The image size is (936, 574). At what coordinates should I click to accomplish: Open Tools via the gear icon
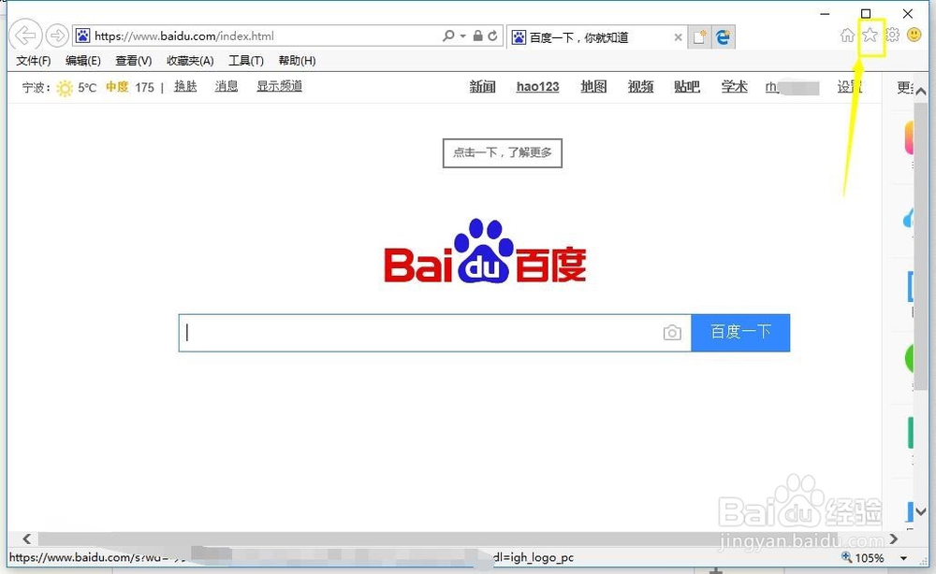(892, 35)
